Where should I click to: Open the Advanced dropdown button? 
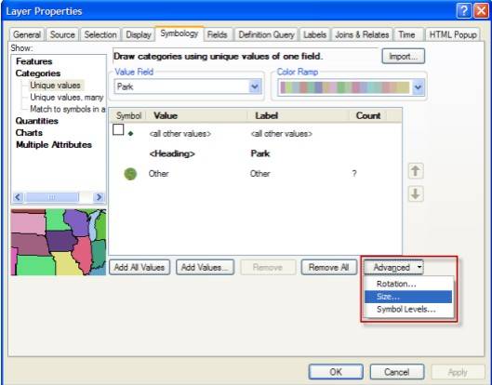click(x=393, y=267)
